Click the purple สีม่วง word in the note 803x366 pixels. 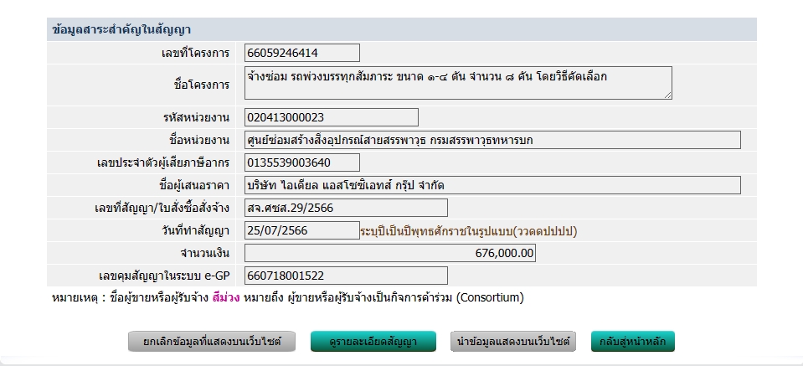click(x=226, y=297)
